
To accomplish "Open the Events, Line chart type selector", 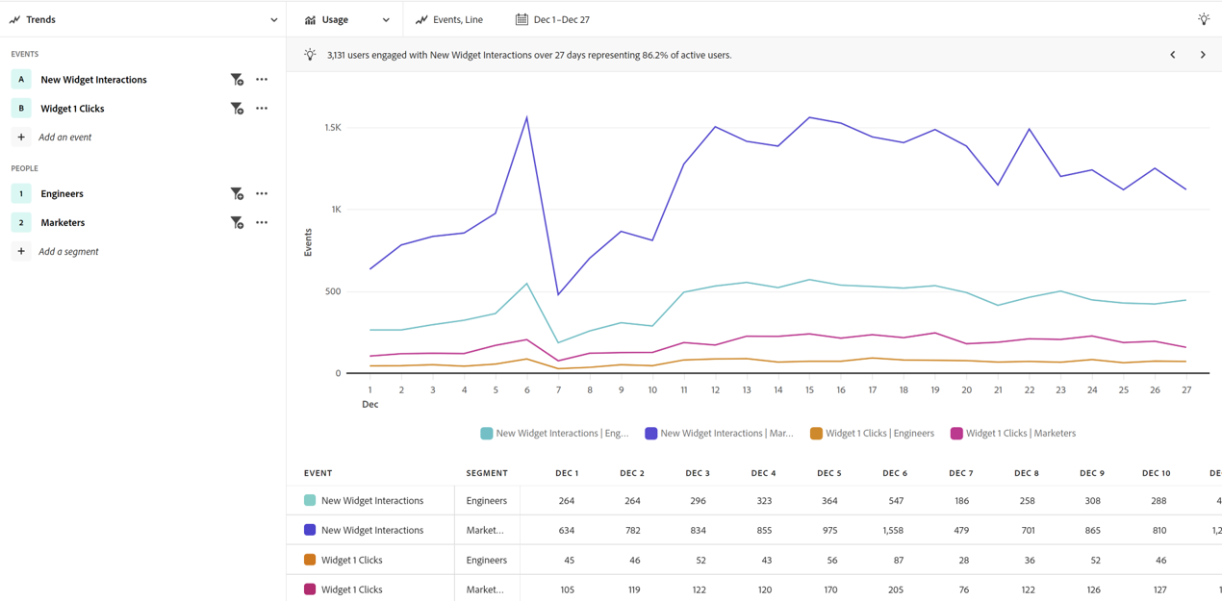I will click(449, 19).
